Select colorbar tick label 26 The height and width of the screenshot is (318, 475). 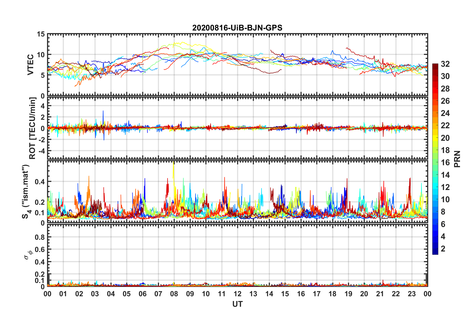[445, 101]
